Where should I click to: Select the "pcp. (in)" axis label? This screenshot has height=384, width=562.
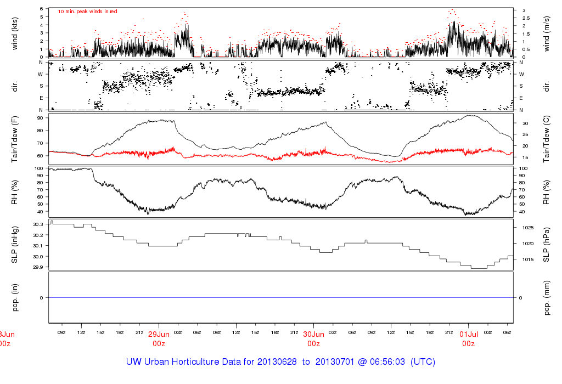pos(15,298)
